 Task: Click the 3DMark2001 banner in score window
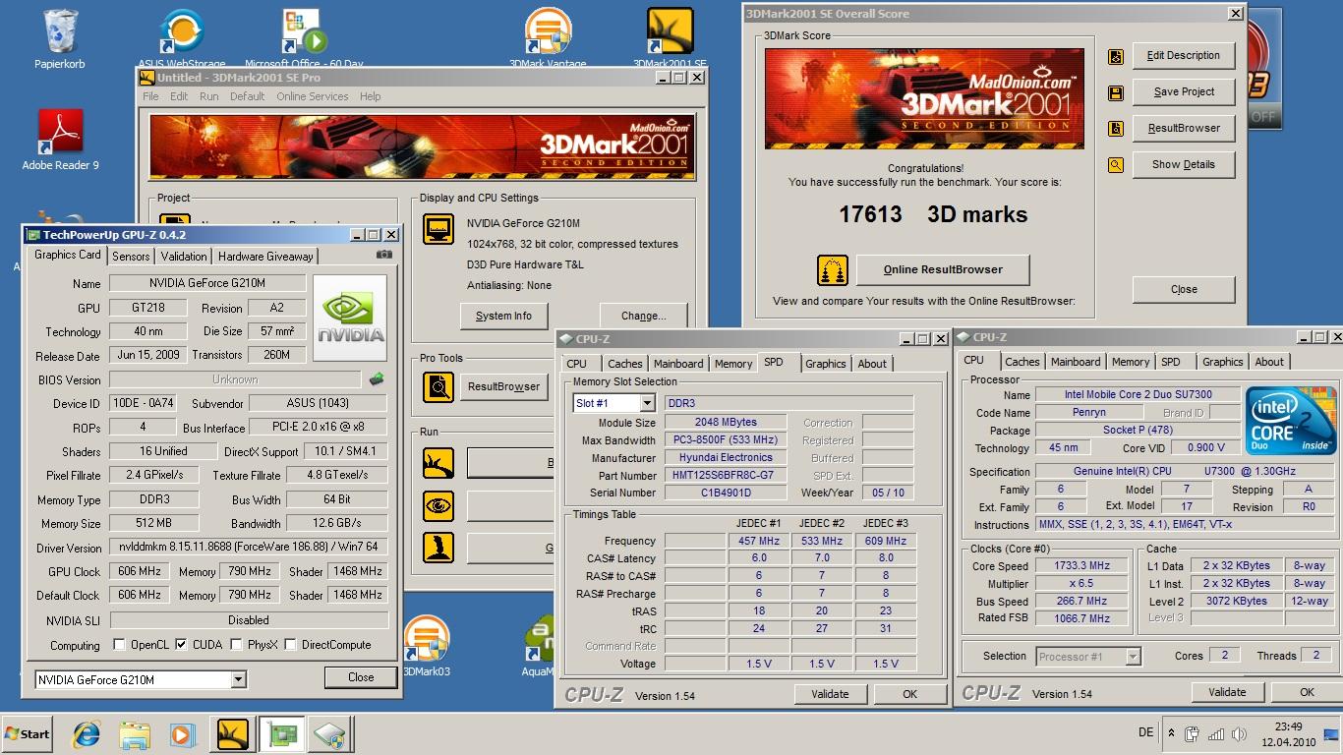(924, 98)
